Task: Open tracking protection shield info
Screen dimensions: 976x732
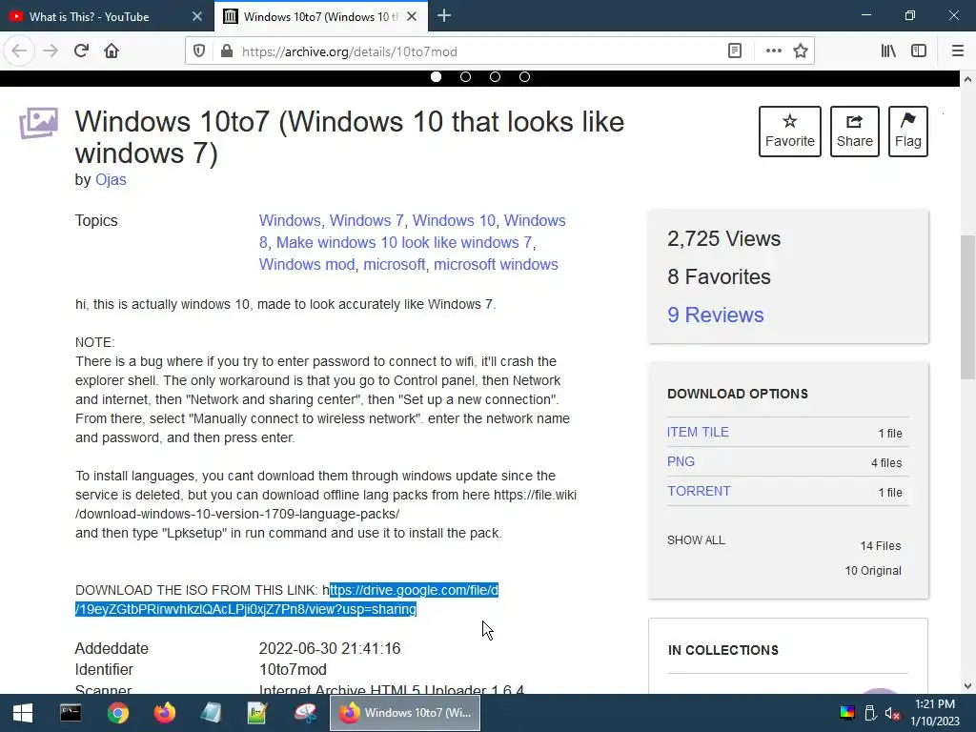Action: [x=199, y=51]
